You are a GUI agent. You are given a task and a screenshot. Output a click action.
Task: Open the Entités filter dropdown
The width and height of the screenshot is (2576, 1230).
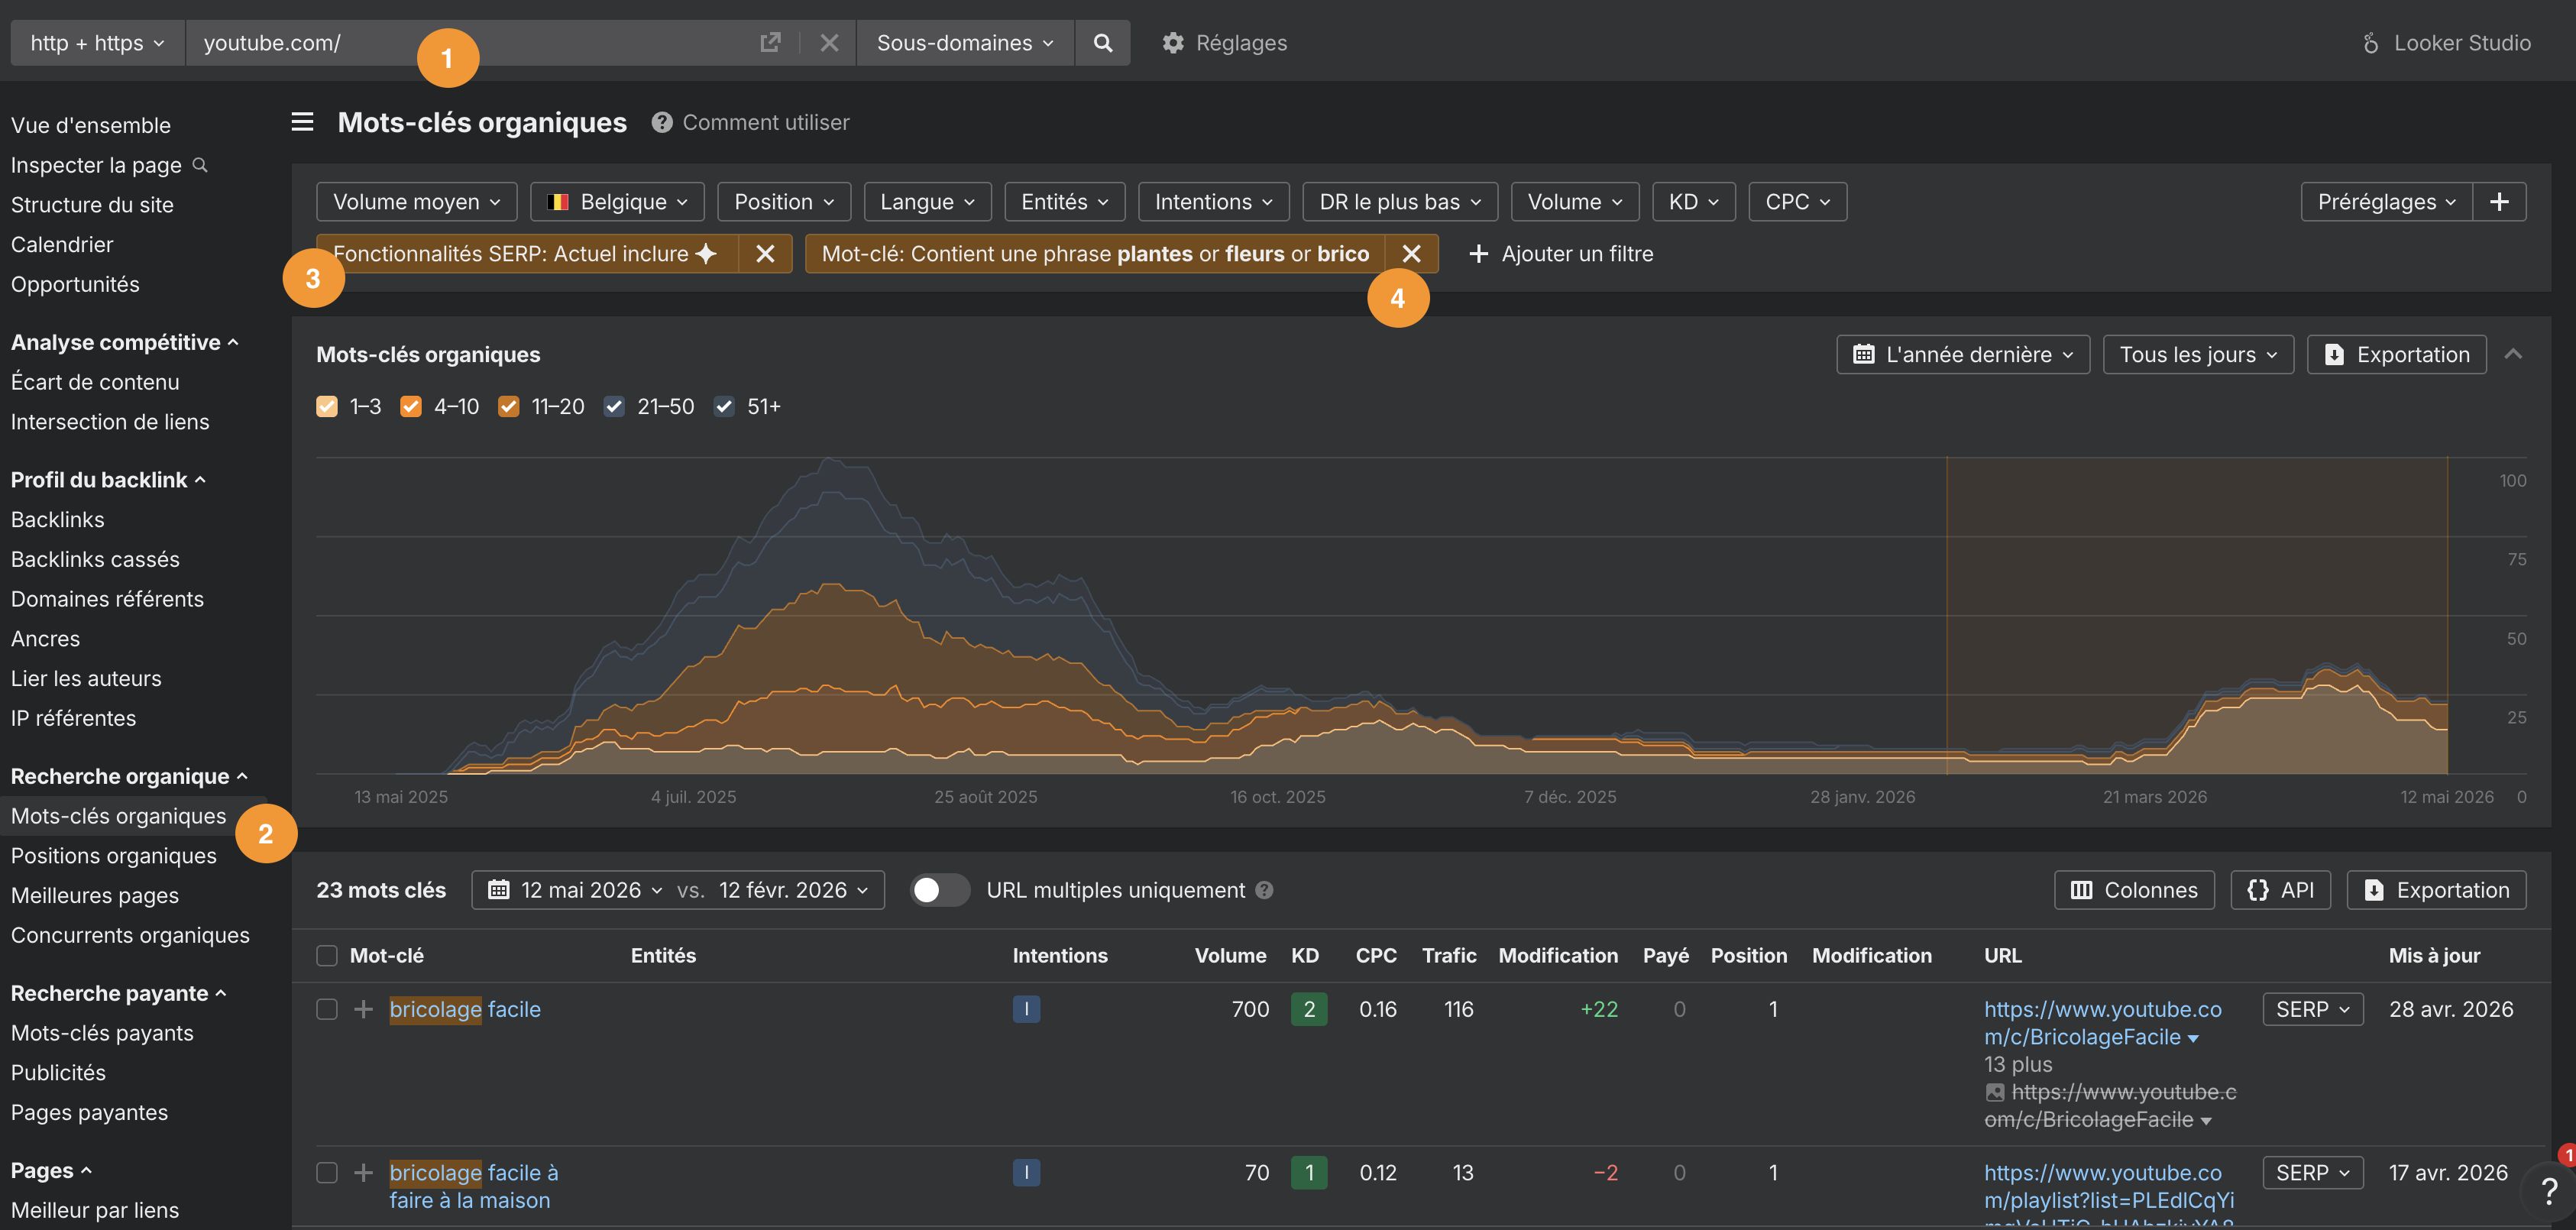pos(1065,202)
